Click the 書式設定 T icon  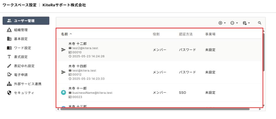(x=9, y=57)
